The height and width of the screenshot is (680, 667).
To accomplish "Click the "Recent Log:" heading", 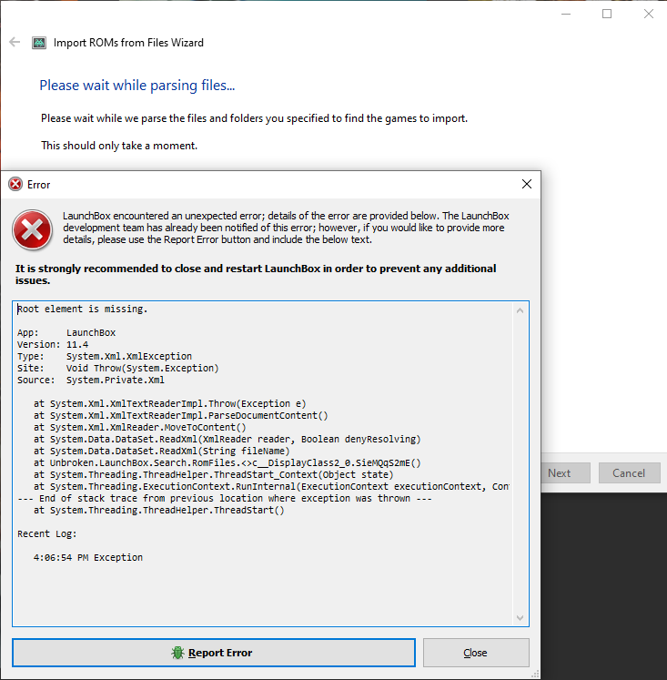I will click(x=46, y=533).
